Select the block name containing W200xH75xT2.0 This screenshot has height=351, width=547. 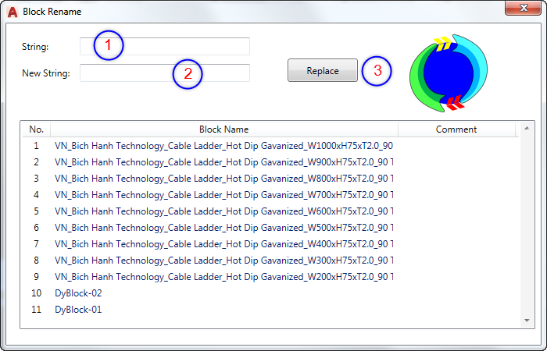click(223, 276)
